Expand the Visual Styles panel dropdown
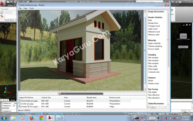 pos(16,20)
